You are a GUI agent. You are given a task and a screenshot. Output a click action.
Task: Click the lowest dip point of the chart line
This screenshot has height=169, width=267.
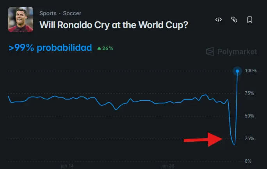(235, 144)
